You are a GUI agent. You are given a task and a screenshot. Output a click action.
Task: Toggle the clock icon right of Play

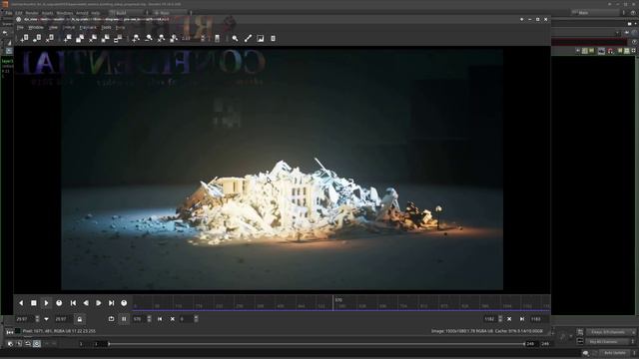point(59,303)
